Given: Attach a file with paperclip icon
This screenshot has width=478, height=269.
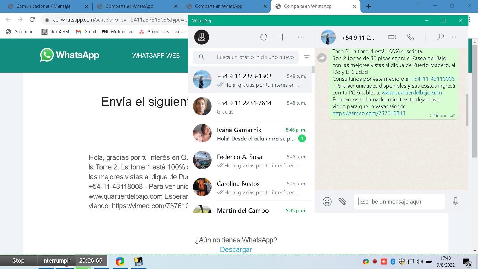Looking at the screenshot, I should [x=342, y=201].
